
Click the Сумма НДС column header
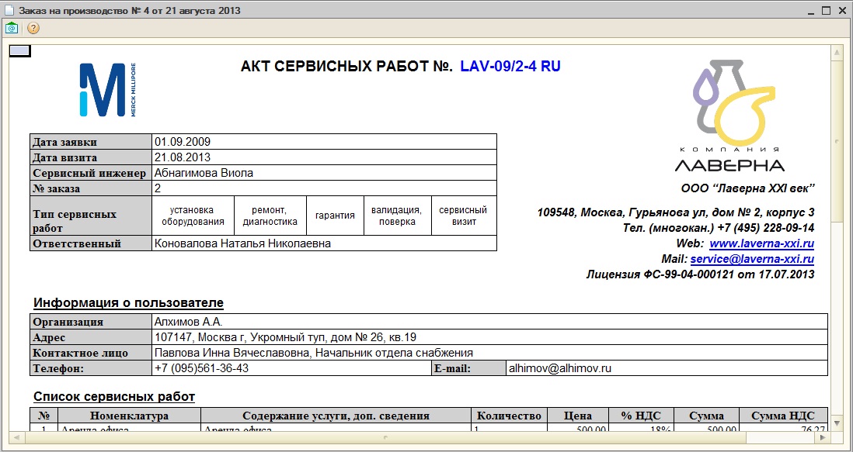point(783,416)
